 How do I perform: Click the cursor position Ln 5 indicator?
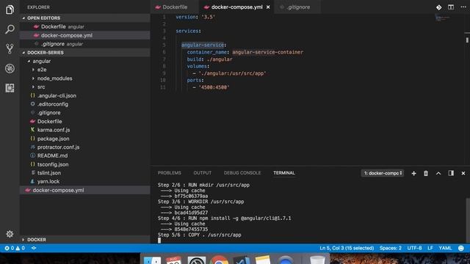pyautogui.click(x=347, y=248)
